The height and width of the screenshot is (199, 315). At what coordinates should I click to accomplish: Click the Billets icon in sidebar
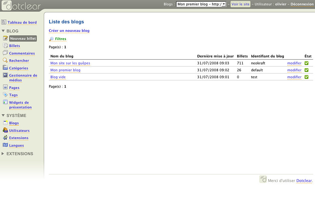pyautogui.click(x=5, y=46)
